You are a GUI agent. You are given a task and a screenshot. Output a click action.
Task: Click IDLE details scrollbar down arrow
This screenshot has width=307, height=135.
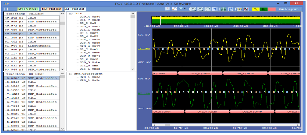[x=133, y=69]
